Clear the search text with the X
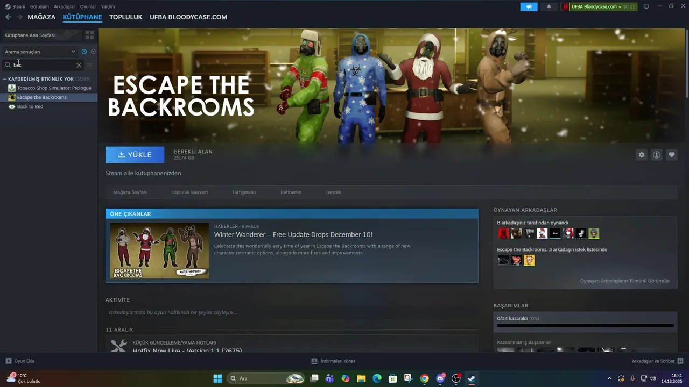This screenshot has height=387, width=689. (79, 65)
